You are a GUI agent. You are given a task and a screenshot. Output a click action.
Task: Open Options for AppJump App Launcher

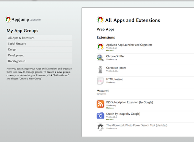tap(110, 50)
